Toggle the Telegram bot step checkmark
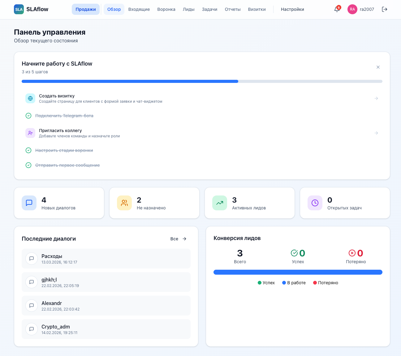 pos(28,116)
